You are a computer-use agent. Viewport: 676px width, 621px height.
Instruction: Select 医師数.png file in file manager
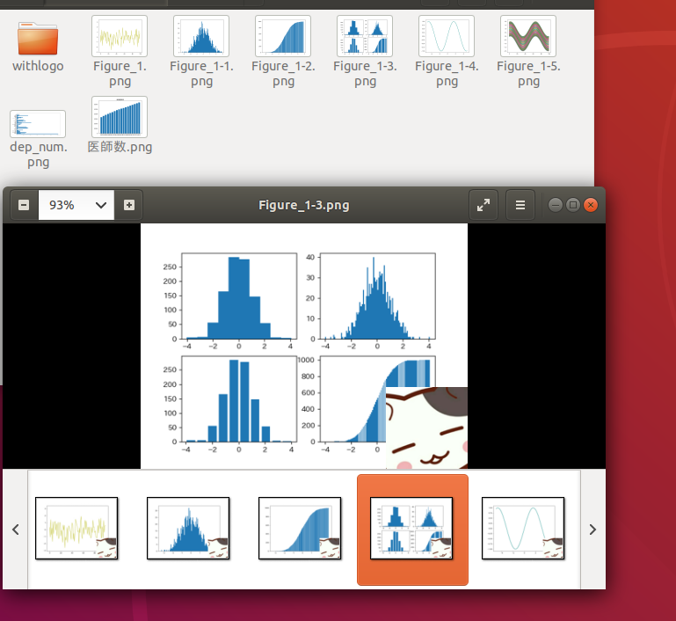120,125
